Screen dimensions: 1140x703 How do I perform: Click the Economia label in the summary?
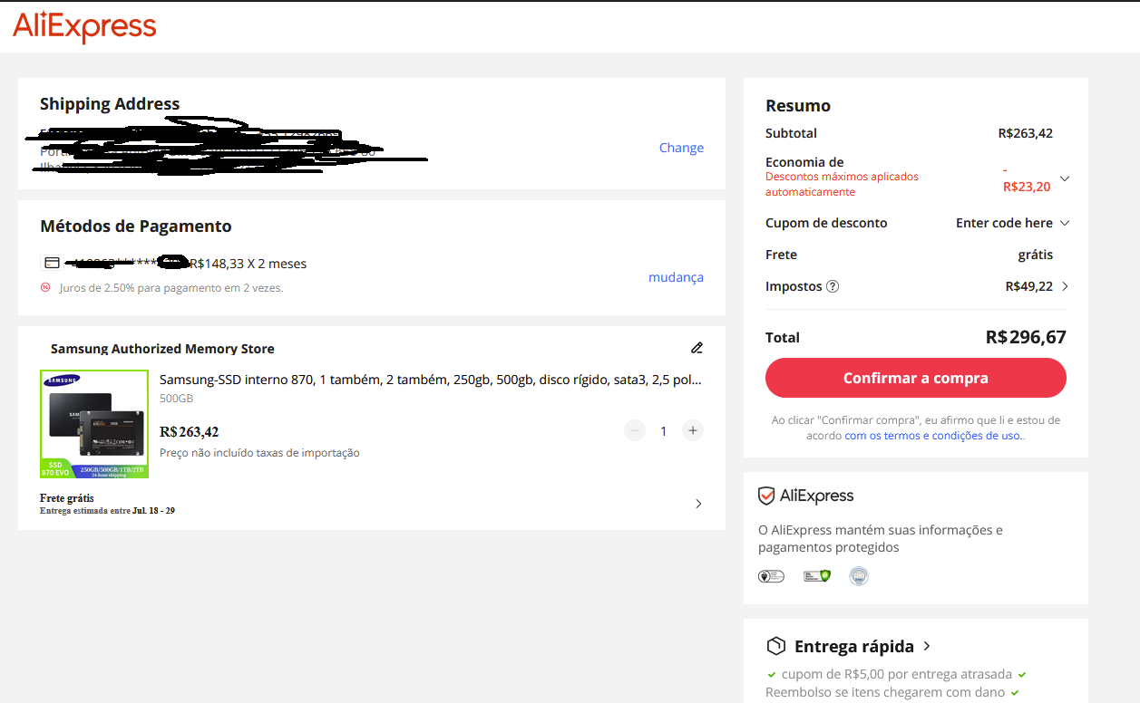click(804, 162)
